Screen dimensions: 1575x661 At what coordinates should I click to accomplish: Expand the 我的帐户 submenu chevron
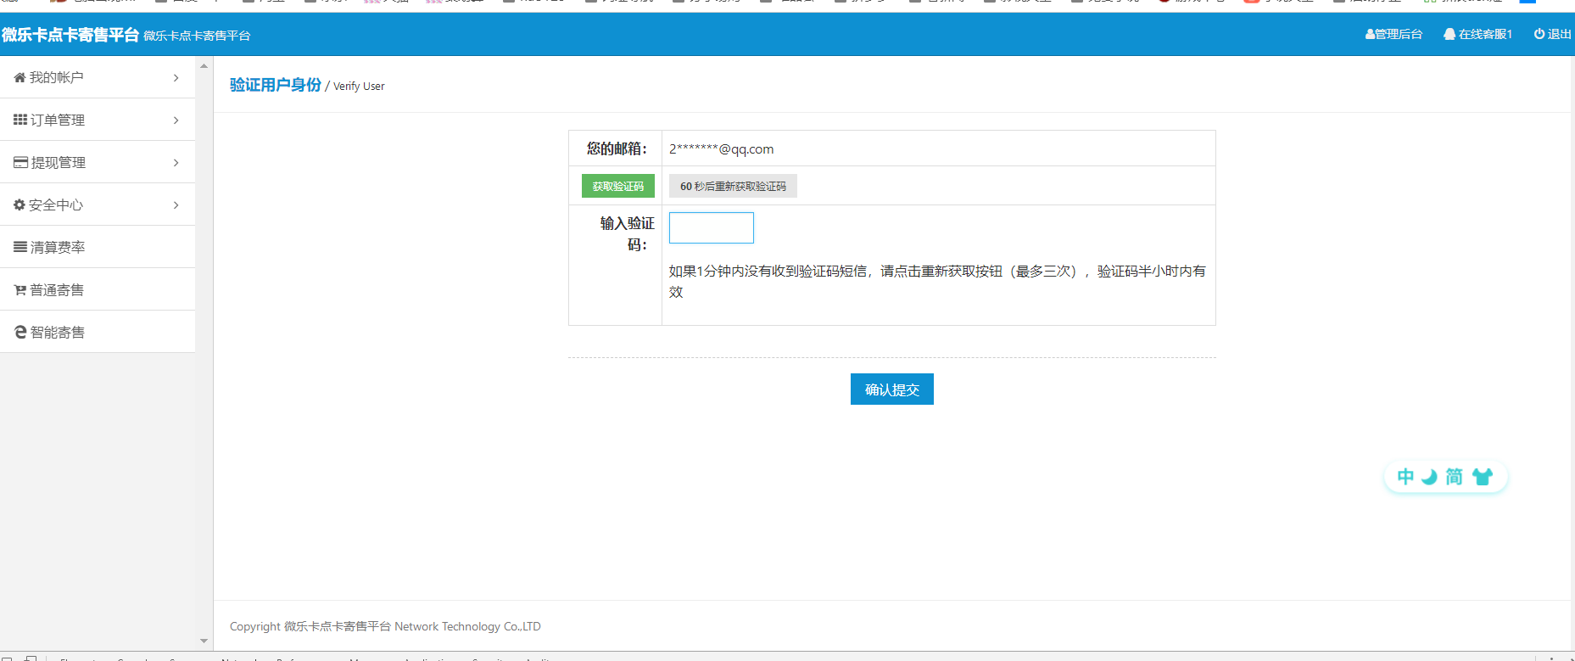176,77
